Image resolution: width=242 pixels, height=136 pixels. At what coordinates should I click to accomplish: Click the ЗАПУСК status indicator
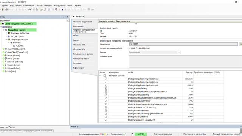point(141,134)
